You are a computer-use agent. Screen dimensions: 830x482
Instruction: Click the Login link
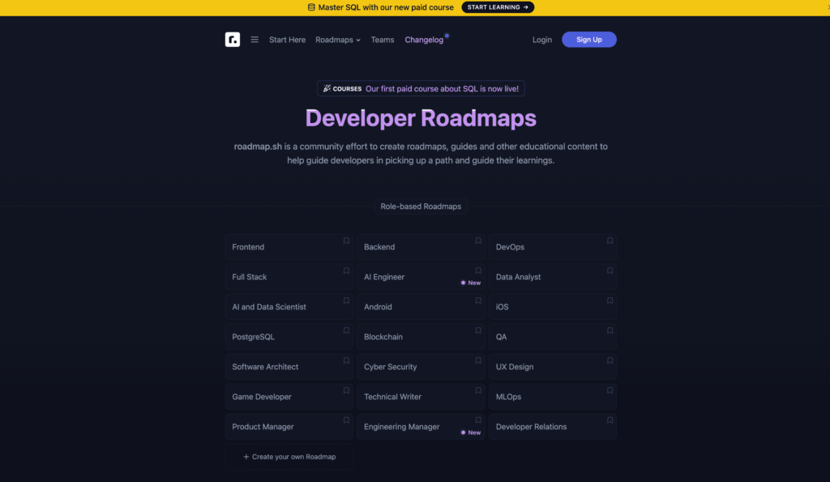[542, 40]
